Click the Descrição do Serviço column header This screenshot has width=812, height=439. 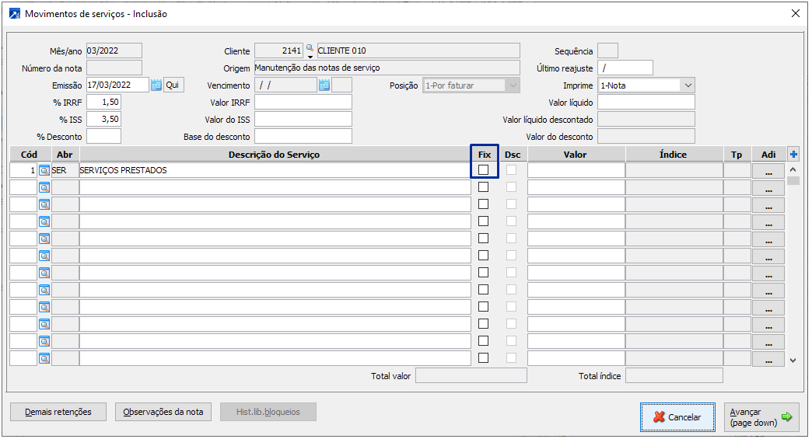[x=275, y=154]
